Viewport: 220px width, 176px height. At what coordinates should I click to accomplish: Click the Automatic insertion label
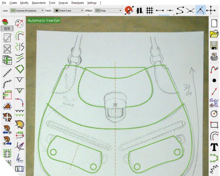click(x=44, y=20)
